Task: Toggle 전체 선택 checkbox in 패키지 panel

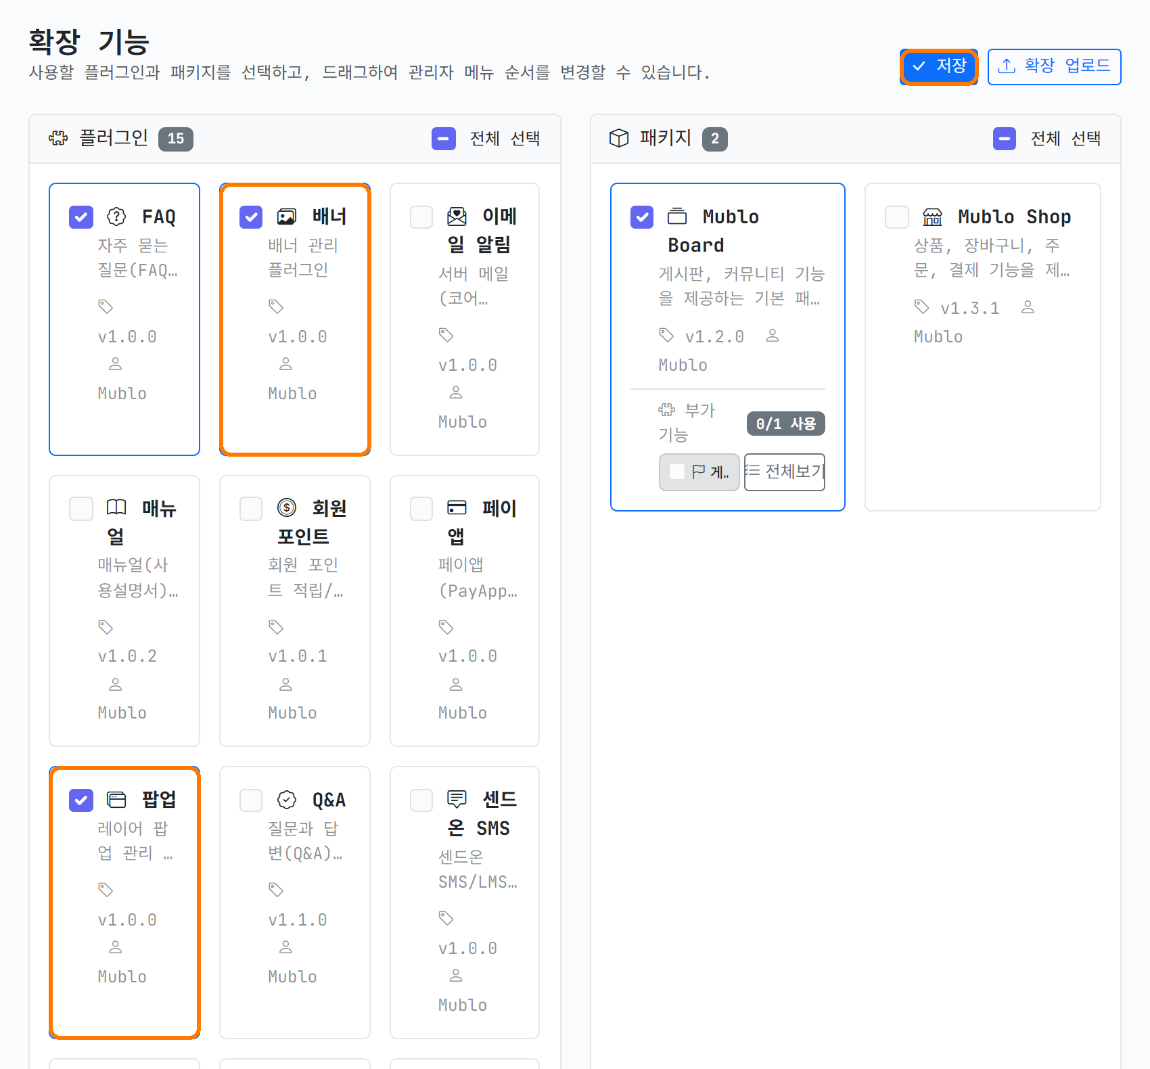Action: 1005,139
